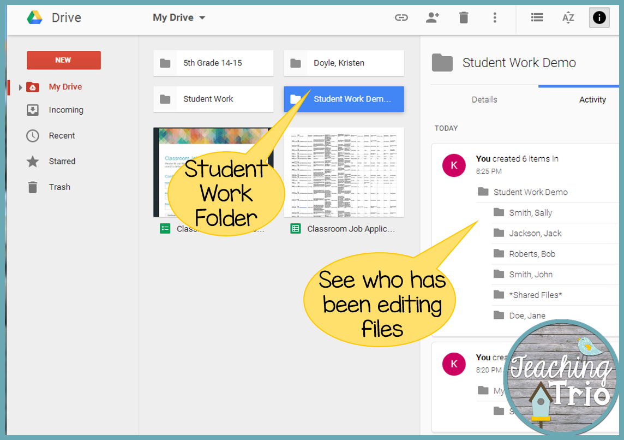
Task: Select the Activity tab
Action: tap(592, 99)
